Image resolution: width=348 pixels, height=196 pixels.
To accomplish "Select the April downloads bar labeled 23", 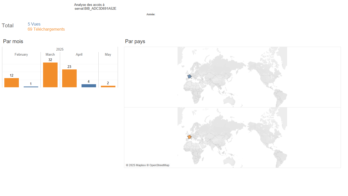I will pyautogui.click(x=69, y=78).
